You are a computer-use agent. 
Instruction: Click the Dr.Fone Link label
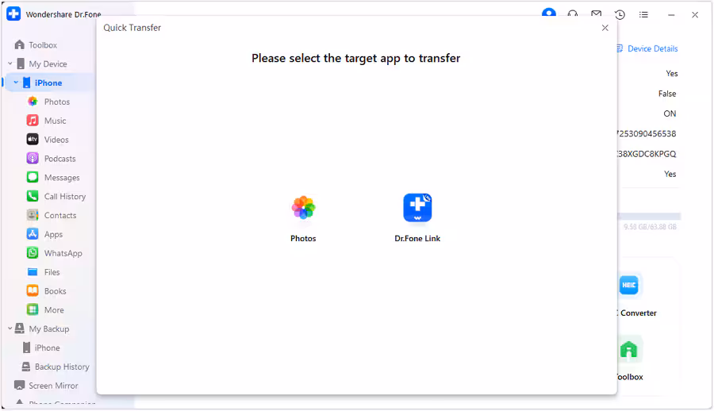tap(417, 238)
